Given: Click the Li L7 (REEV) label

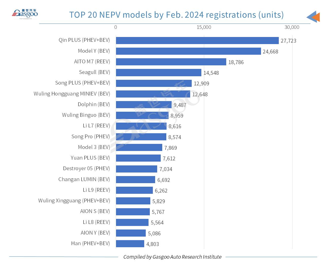Looking at the screenshot, I should (x=96, y=126).
